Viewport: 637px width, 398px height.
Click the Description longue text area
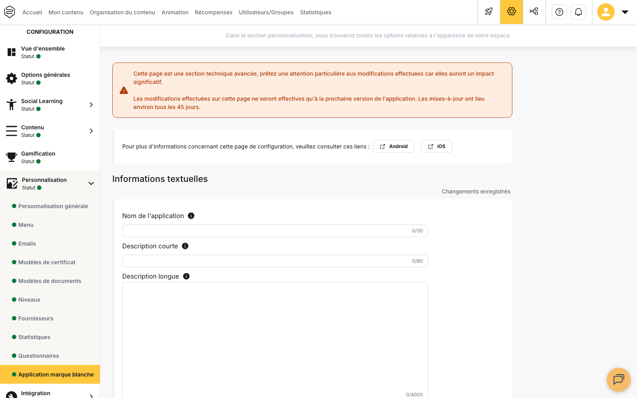(x=275, y=340)
